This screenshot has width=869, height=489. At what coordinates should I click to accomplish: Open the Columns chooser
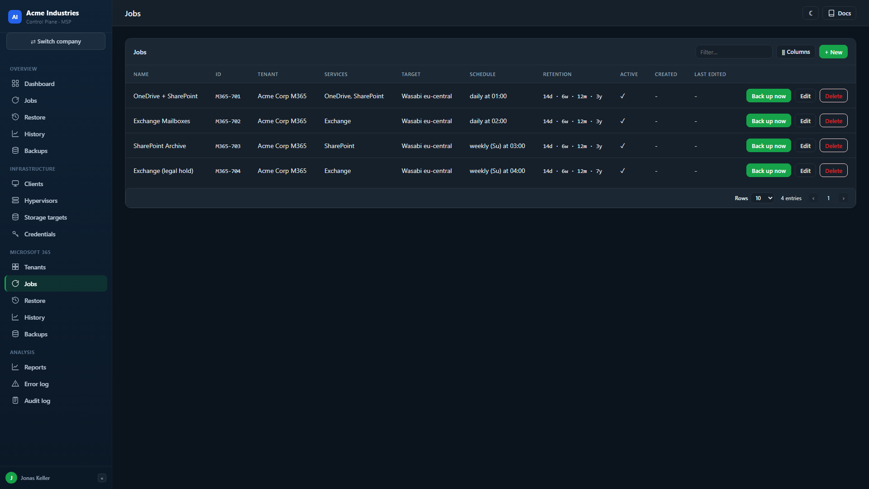796,52
